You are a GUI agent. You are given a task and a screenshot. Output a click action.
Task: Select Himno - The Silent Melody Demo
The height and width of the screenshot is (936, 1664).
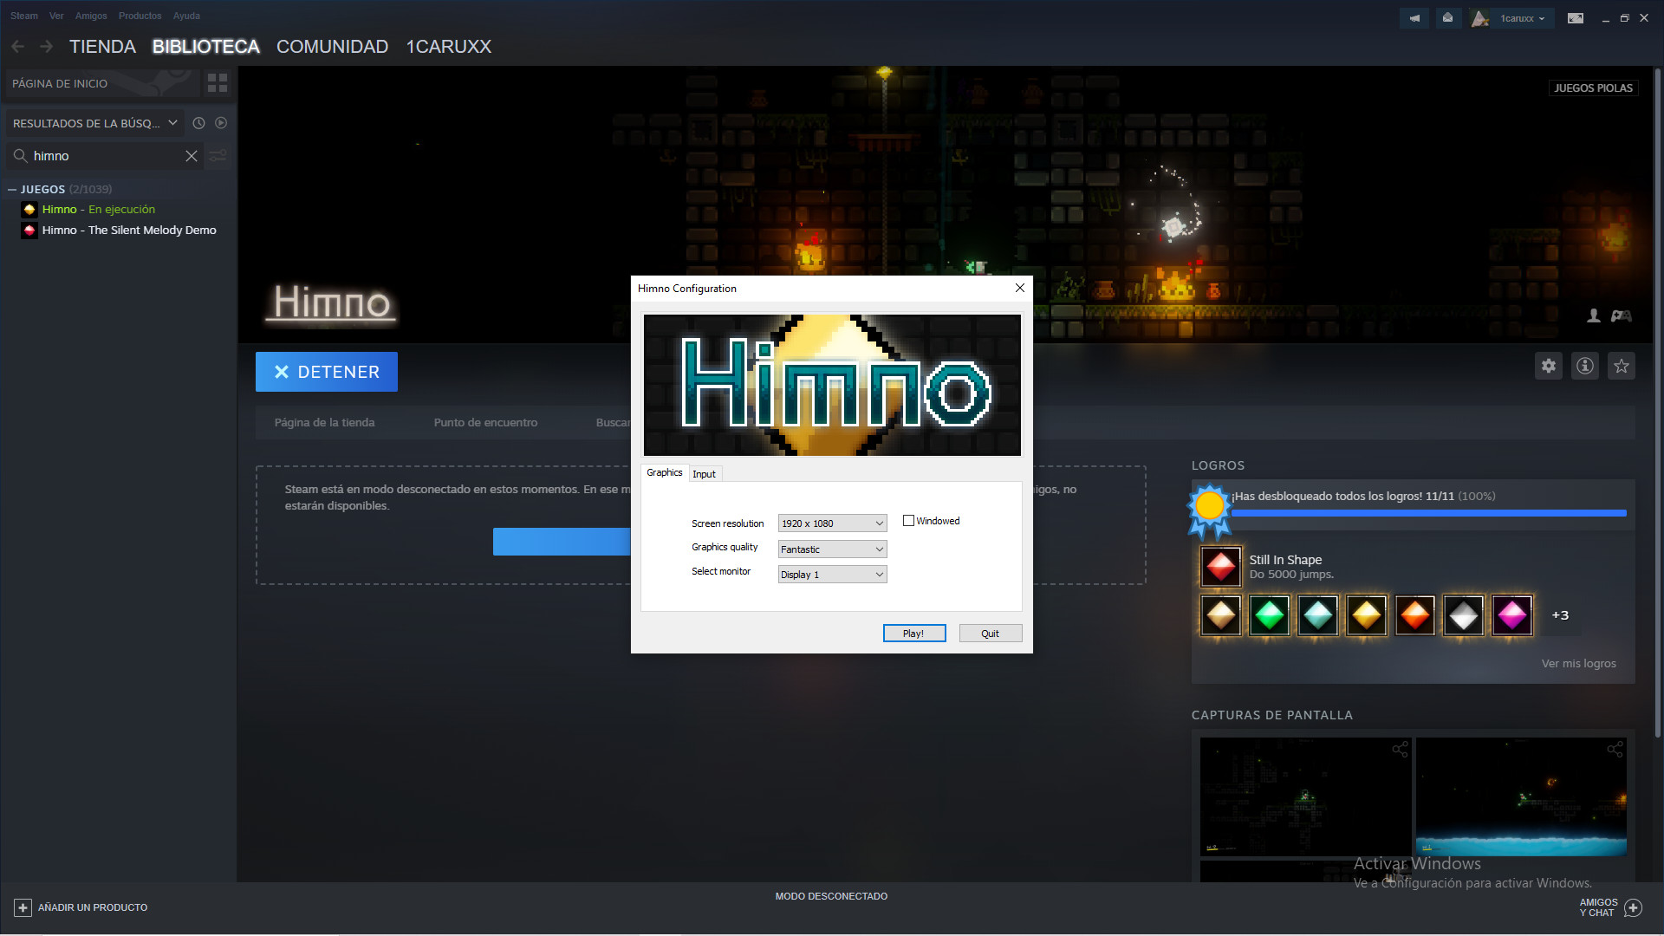(128, 231)
